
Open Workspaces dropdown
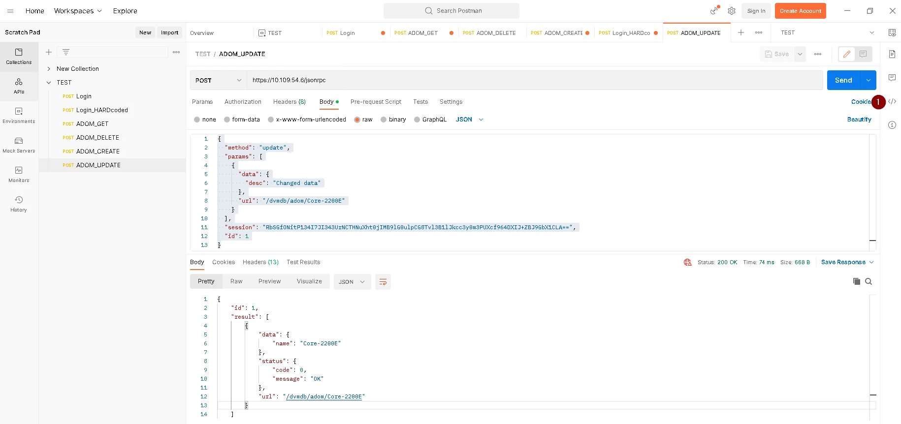pyautogui.click(x=78, y=11)
